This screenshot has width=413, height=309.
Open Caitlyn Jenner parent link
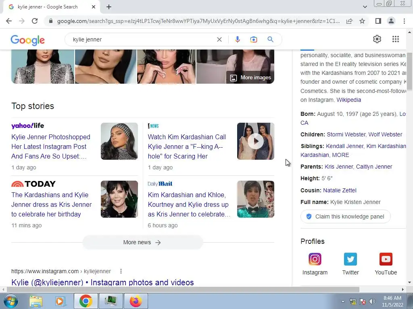(x=374, y=167)
